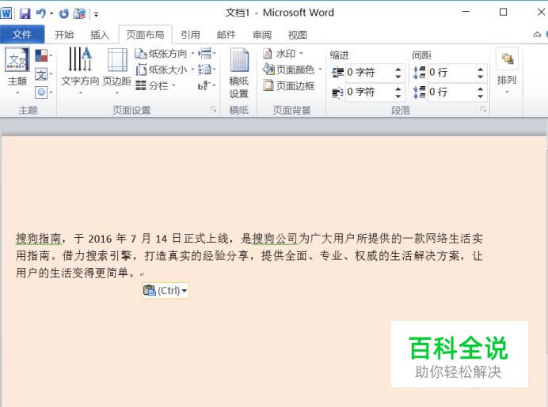Open 分栏 columns dropdown
Viewport: 548px width, 407px height.
click(156, 85)
